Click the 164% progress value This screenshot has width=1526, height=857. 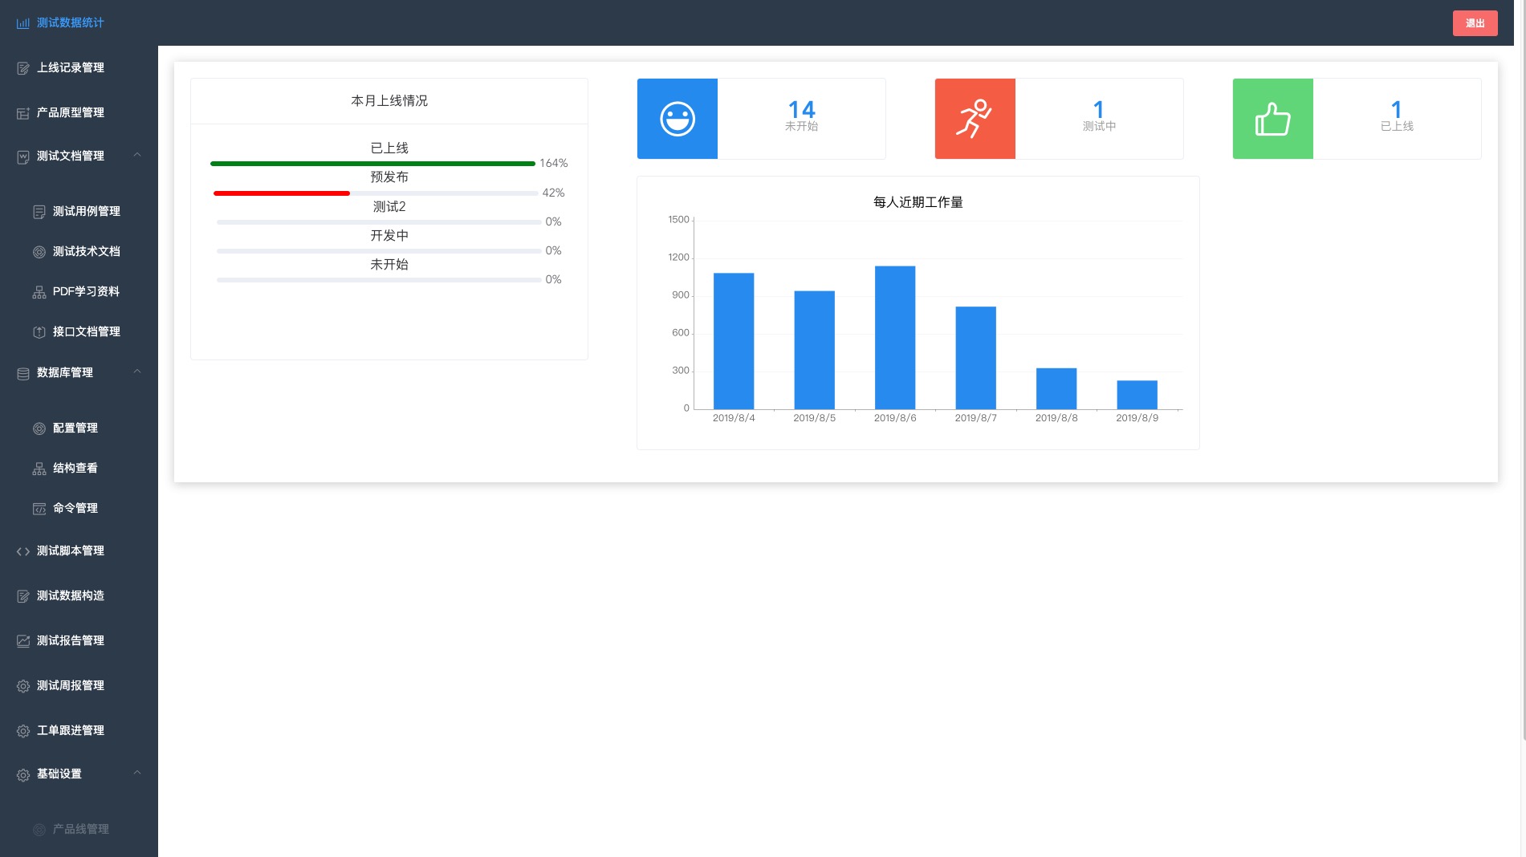(x=554, y=164)
